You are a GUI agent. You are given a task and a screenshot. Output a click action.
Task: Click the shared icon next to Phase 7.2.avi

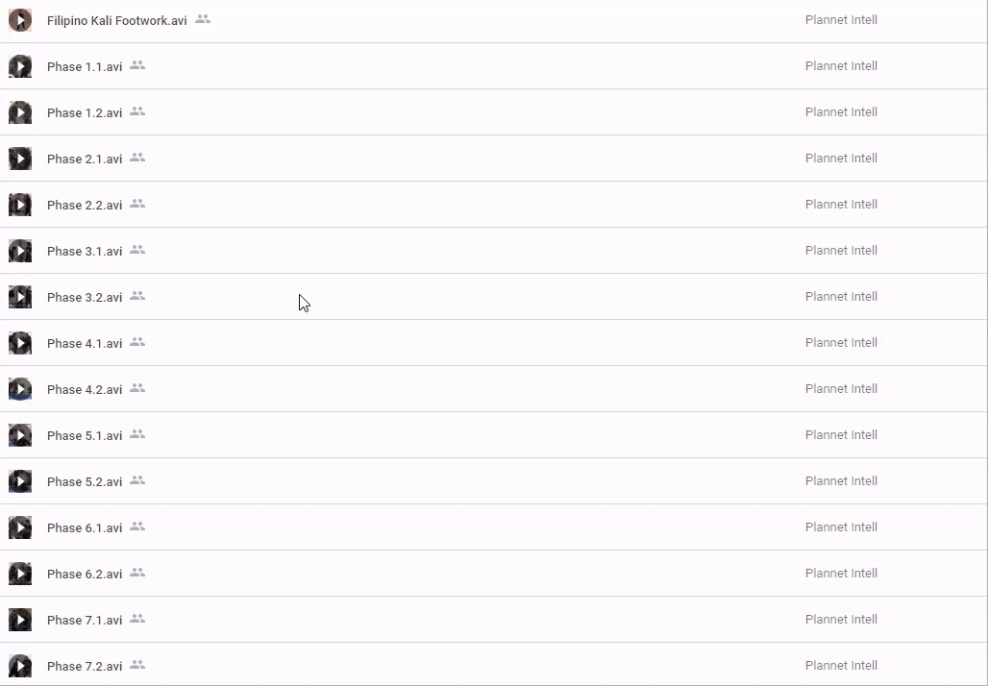click(137, 665)
